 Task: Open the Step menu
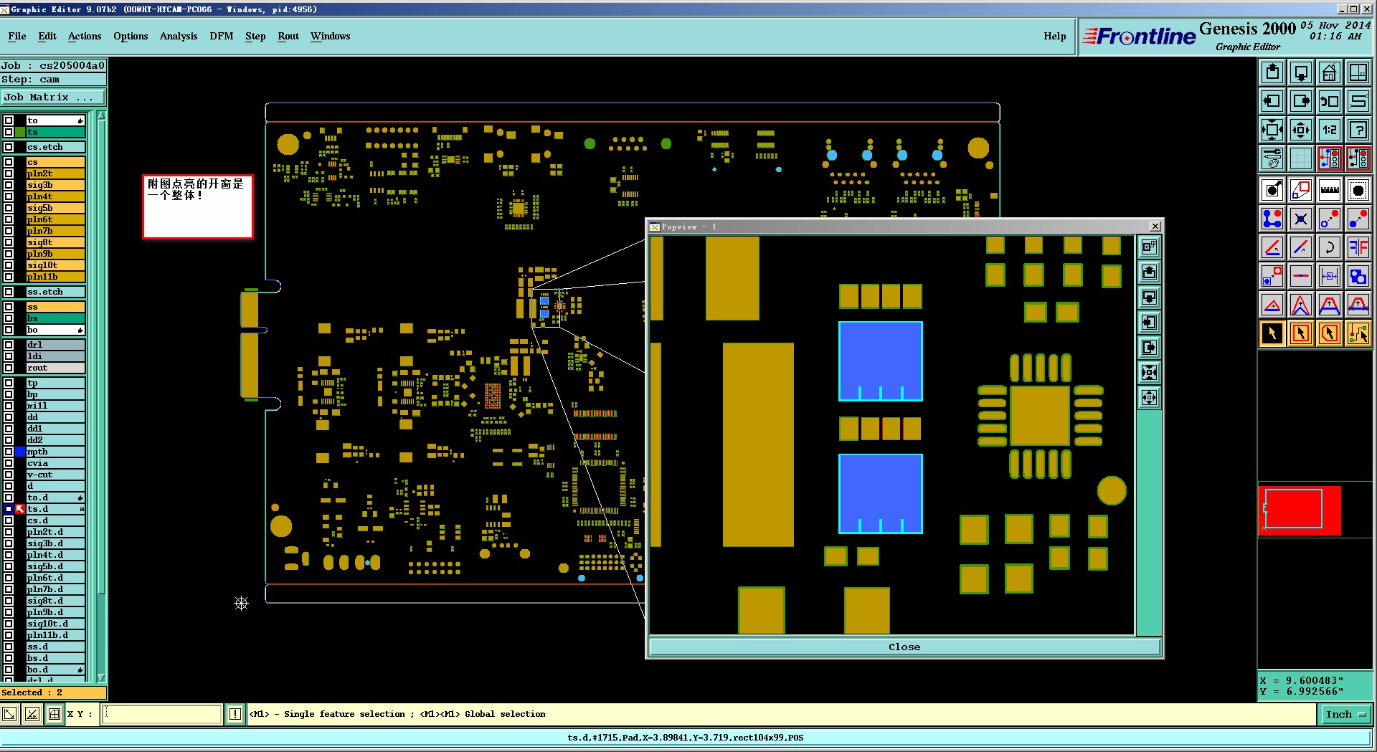[255, 36]
